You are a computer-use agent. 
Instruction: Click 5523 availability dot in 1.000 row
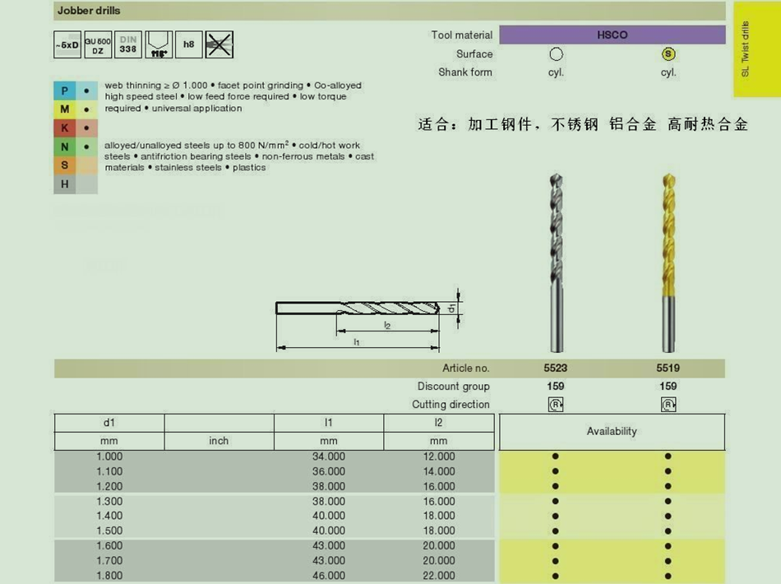tap(556, 457)
